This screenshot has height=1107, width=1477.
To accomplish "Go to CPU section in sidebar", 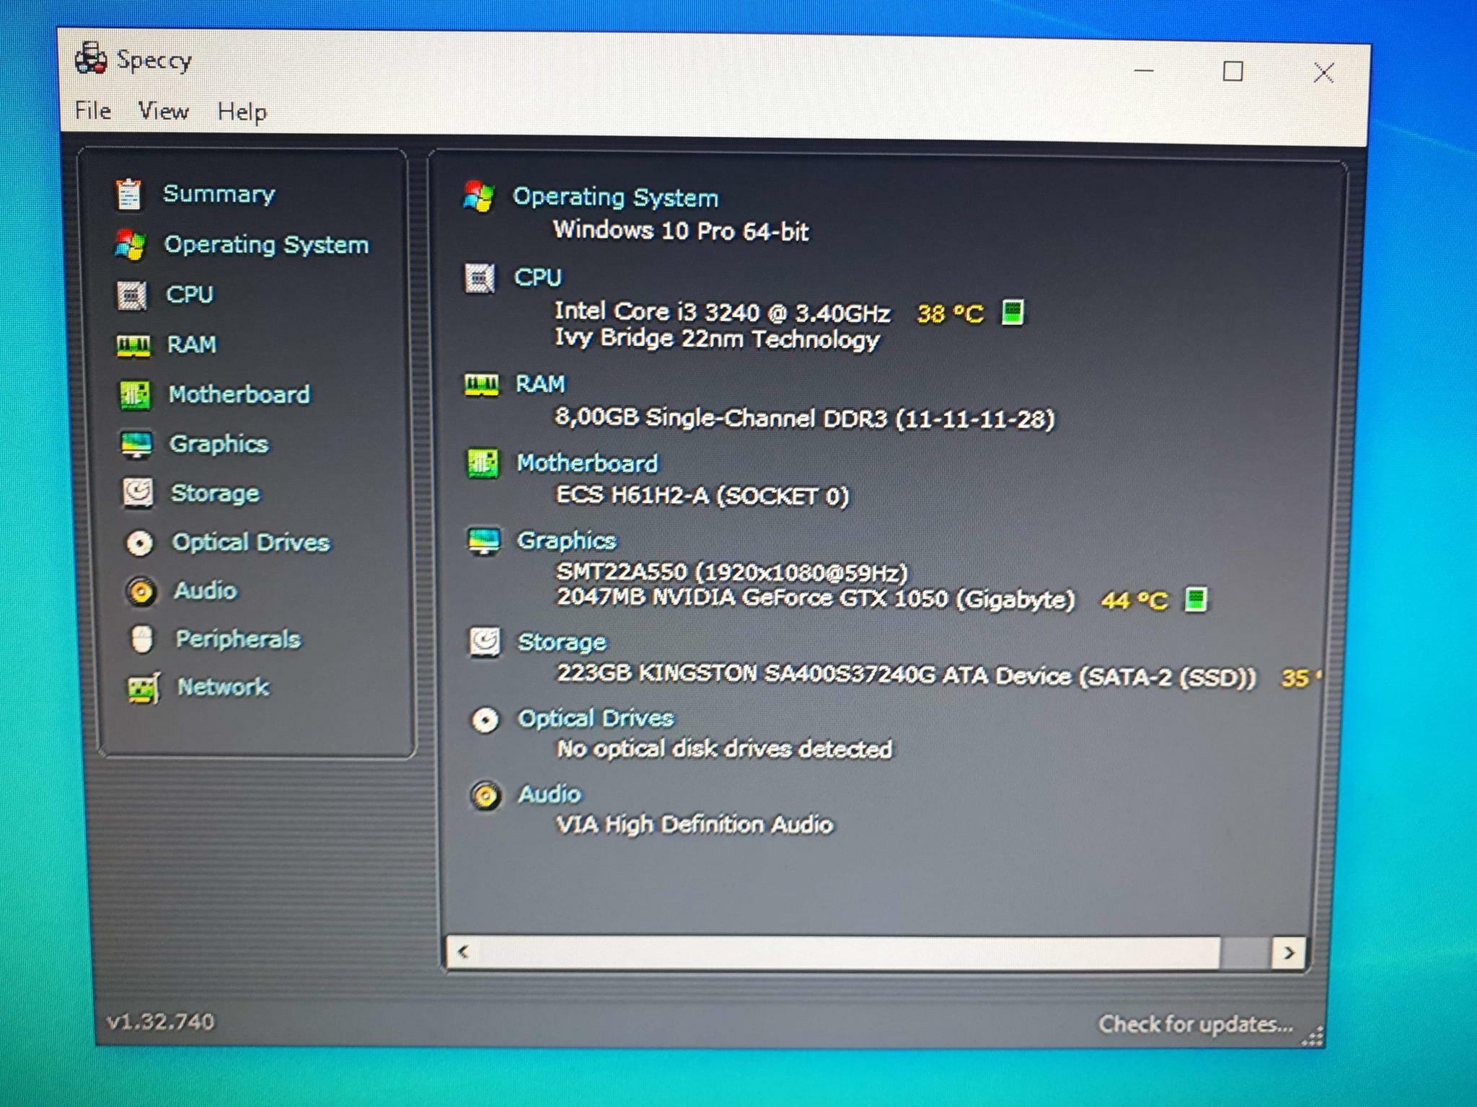I will pos(190,295).
